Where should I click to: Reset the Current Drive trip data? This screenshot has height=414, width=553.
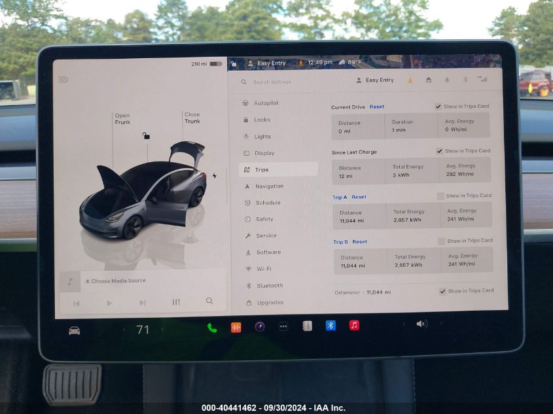[x=377, y=107]
